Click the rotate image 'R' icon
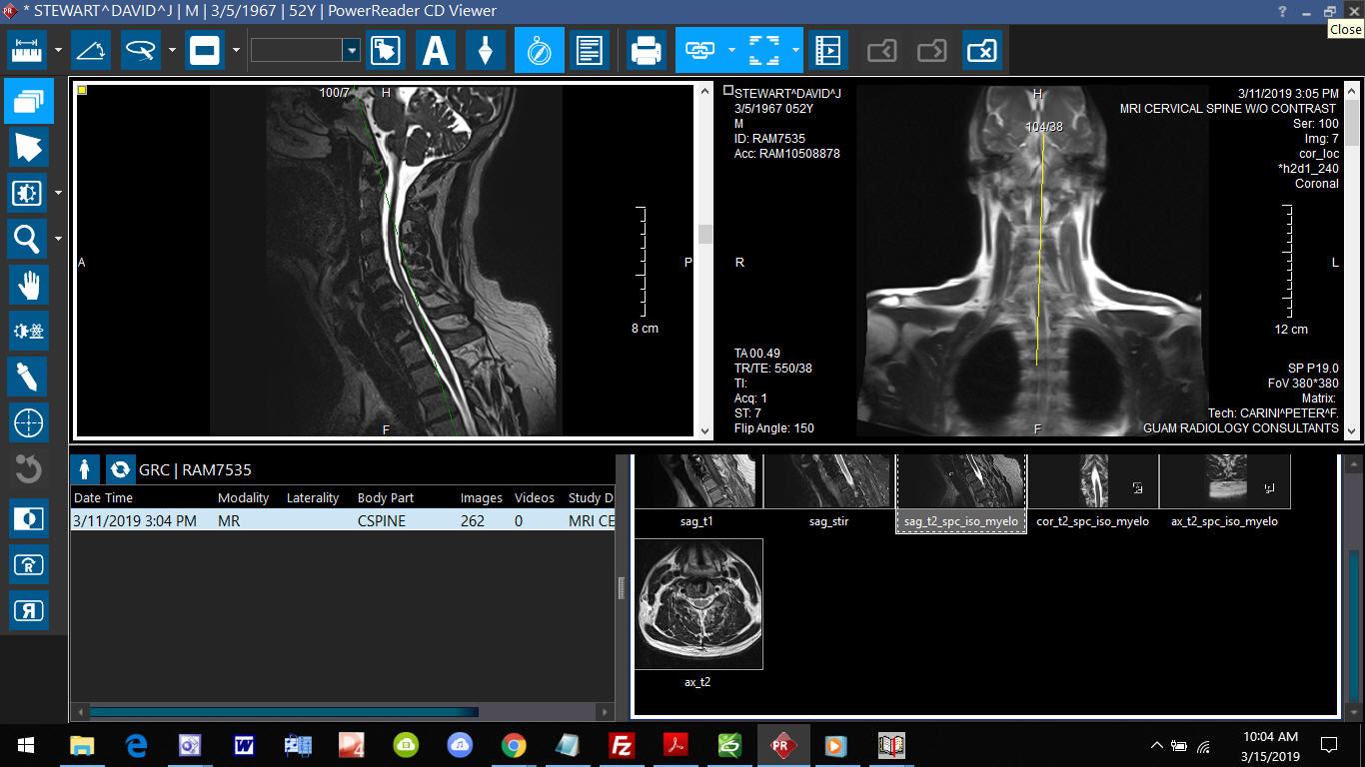 pyautogui.click(x=27, y=564)
